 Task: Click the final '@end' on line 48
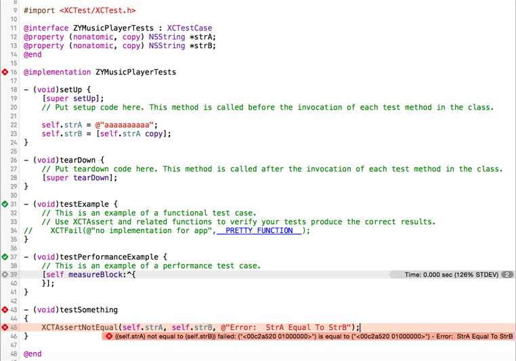coord(33,354)
